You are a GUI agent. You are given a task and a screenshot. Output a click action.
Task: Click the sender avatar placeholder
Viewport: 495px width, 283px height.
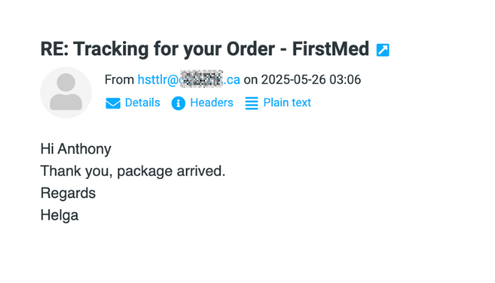point(66,93)
